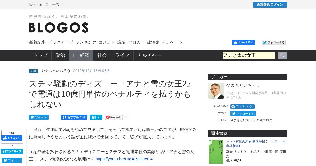Image resolution: width=316 pixels, height=166 pixels.
Task: Open 議論 menu link
Action: (122, 42)
